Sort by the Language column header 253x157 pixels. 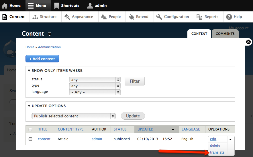pos(191,129)
